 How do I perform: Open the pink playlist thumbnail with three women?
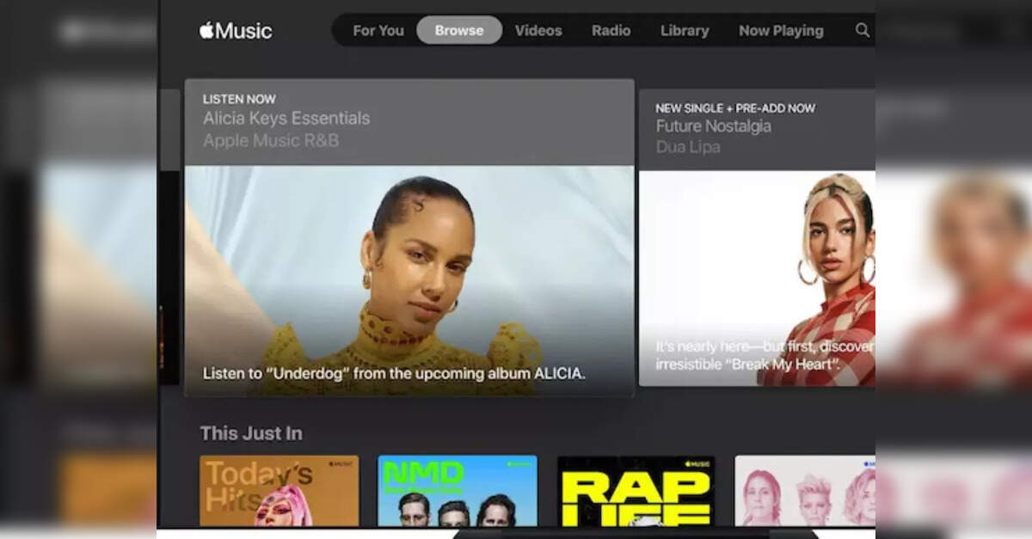[x=804, y=490]
